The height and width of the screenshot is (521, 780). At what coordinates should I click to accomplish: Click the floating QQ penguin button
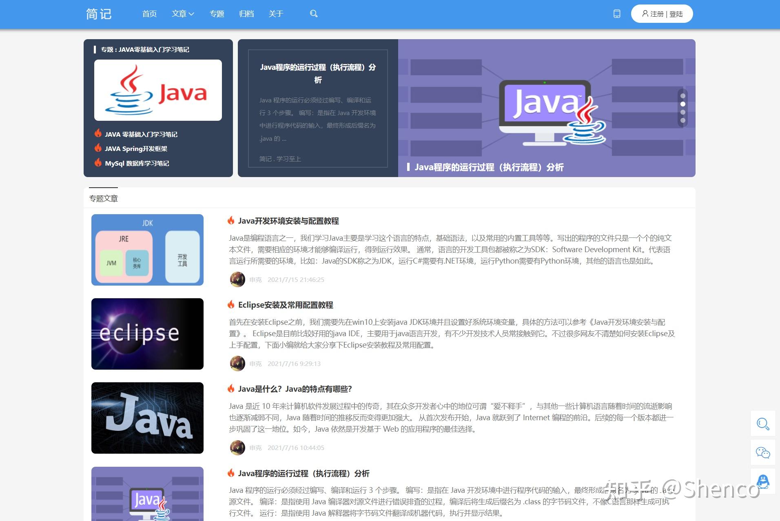[763, 481]
